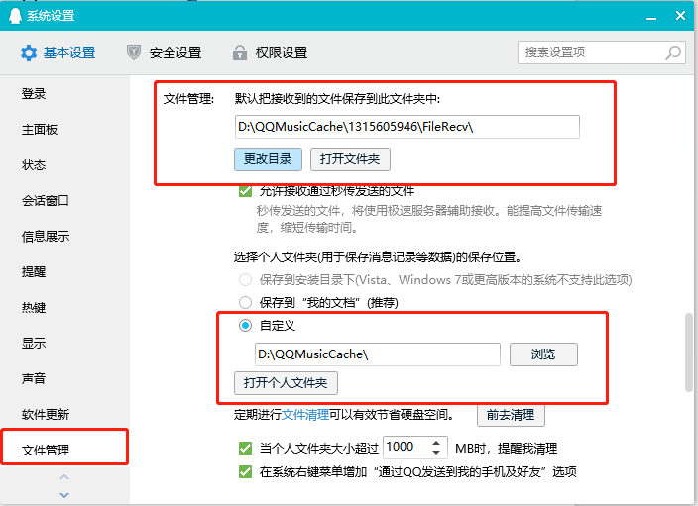This screenshot has height=506, width=698.
Task: Toggle 当个人文件夹大小超过 checkbox
Action: 245,448
